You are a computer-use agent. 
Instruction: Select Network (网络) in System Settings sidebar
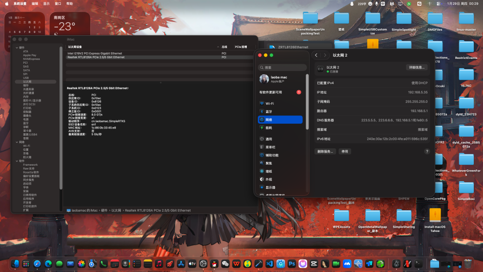click(x=280, y=119)
